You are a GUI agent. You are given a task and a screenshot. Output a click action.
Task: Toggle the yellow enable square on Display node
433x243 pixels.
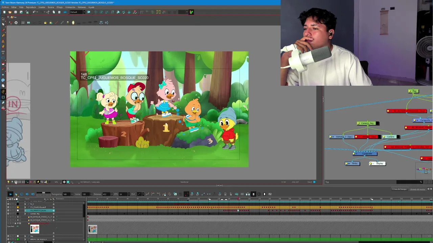point(371,163)
